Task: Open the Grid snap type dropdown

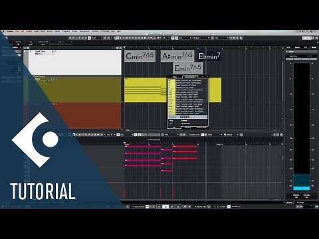Action: coord(185,38)
